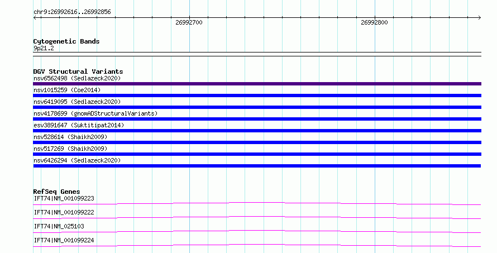Open transcript IFT74|NM_001099222 label
The image size is (497, 253).
[x=64, y=212]
